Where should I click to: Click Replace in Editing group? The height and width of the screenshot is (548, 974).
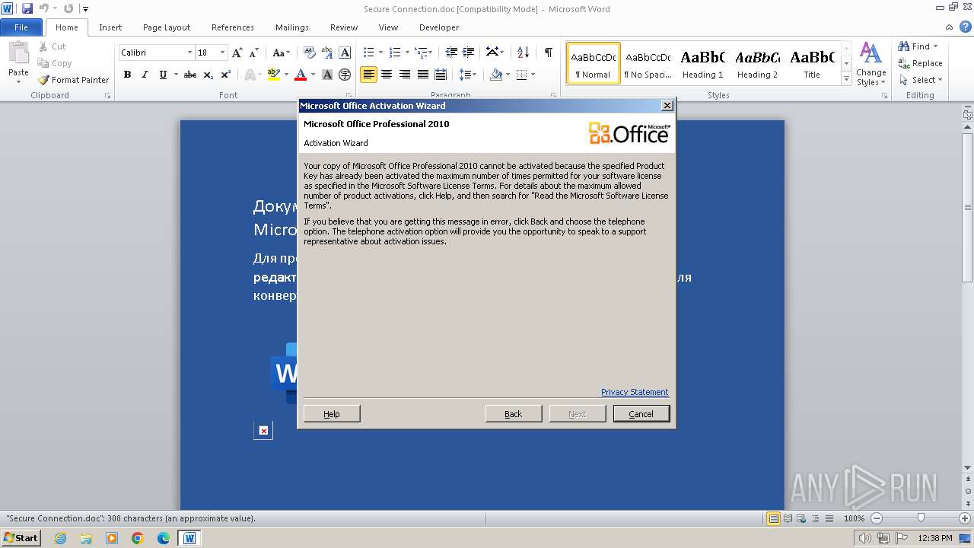click(x=920, y=63)
